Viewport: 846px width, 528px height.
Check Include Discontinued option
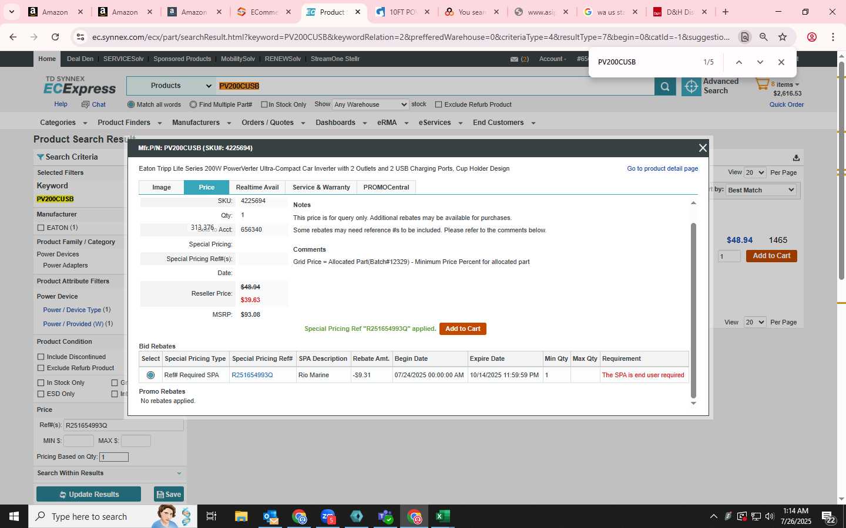(x=41, y=357)
